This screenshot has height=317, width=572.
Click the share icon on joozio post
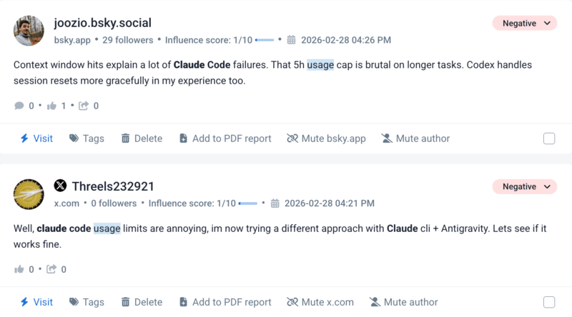point(84,106)
